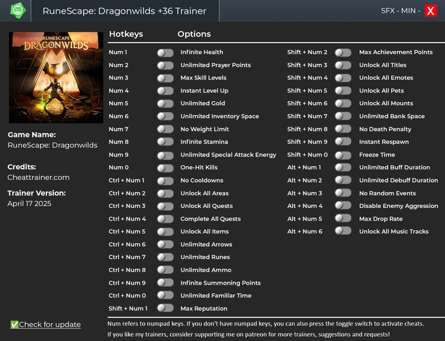The width and height of the screenshot is (445, 341).
Task: Switch on Instant Level Up
Action: tap(166, 91)
